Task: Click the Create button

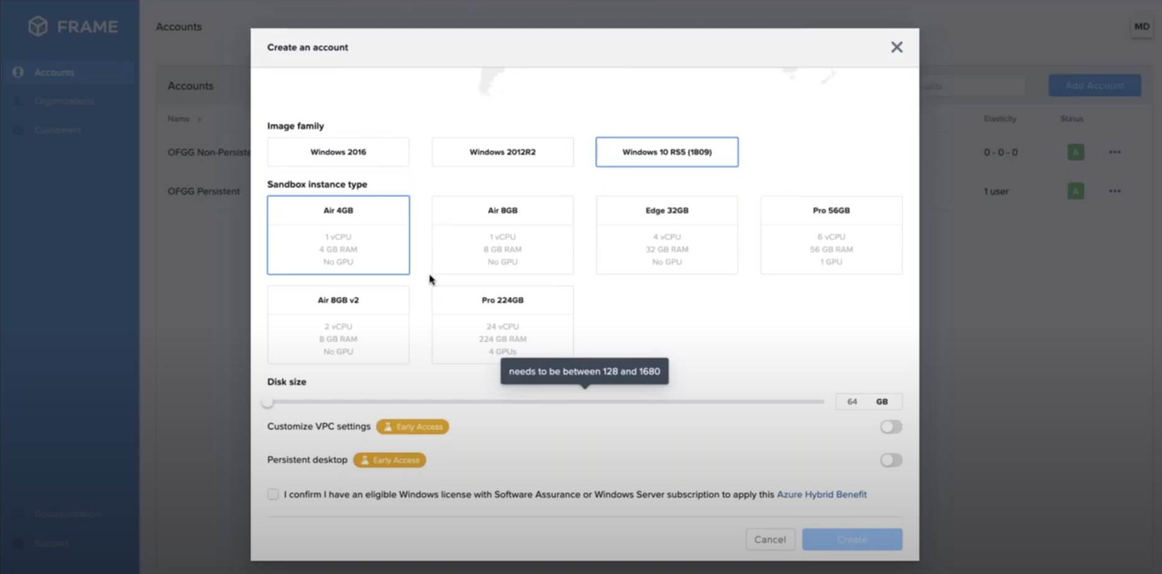Action: pyautogui.click(x=852, y=539)
